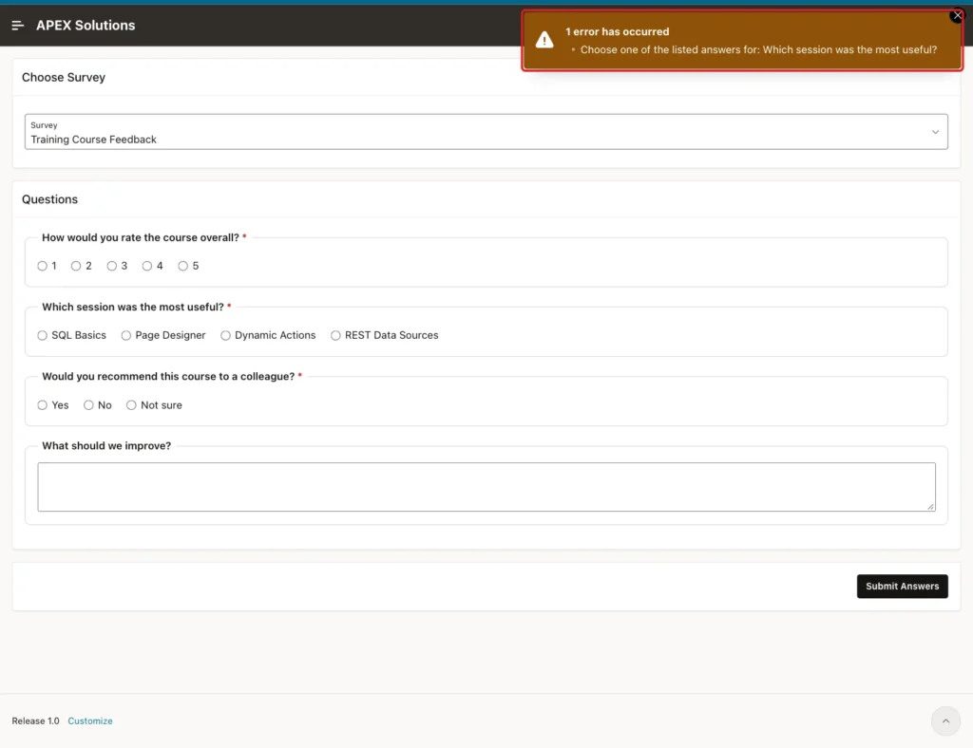Viewport: 973px width, 748px height.
Task: Click the back-to-top arrow button
Action: pyautogui.click(x=945, y=720)
